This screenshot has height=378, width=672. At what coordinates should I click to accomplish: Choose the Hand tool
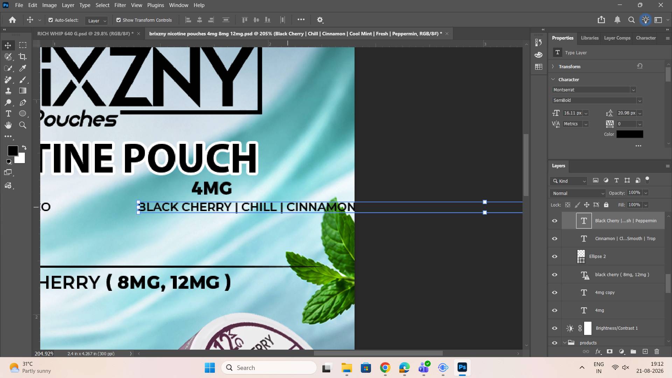click(x=8, y=125)
